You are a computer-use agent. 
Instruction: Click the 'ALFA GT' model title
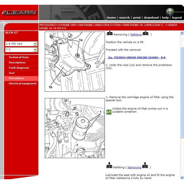pyautogui.click(x=12, y=33)
